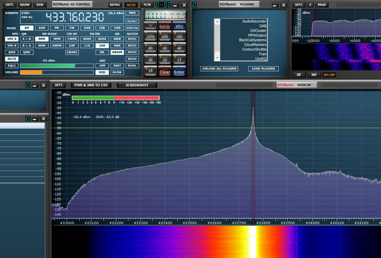Toggle the MCTR button
Screen dimensions: 381x258
coord(131,4)
